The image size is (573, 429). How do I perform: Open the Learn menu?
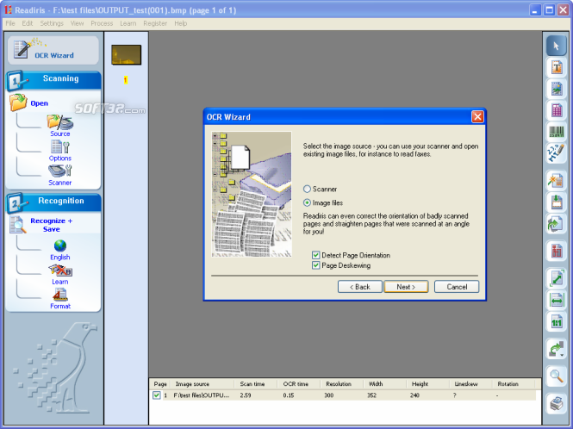(128, 23)
